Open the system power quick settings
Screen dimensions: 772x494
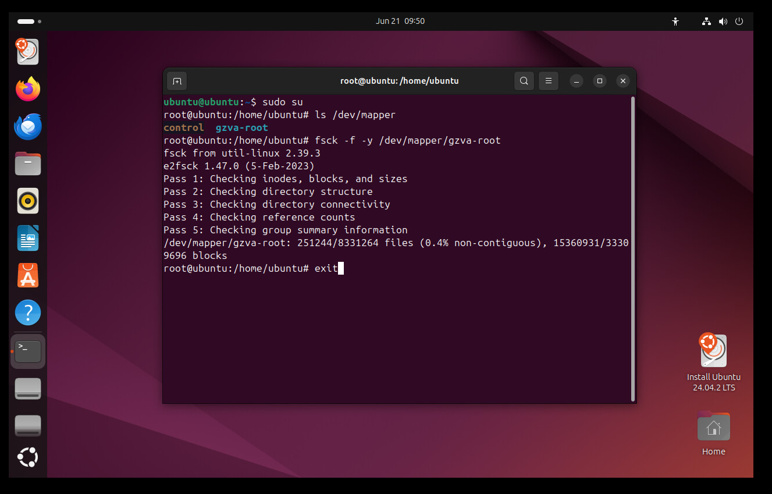pyautogui.click(x=739, y=21)
